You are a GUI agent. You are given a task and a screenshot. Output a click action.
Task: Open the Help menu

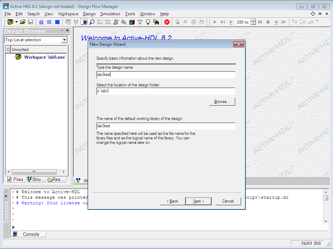tap(164, 14)
